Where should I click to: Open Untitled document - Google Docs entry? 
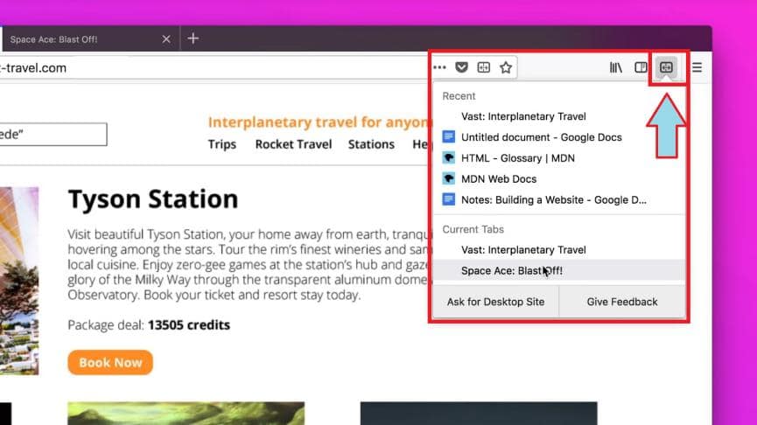coord(559,137)
